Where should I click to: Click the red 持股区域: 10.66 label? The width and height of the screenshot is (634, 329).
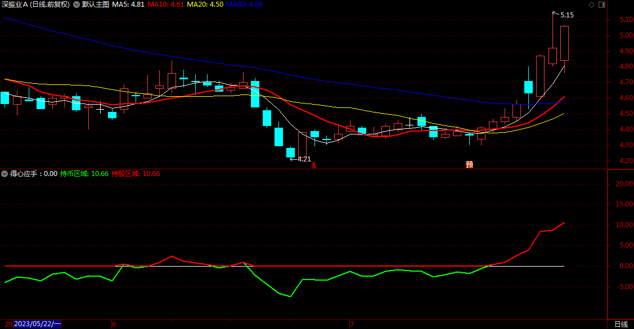pyautogui.click(x=136, y=174)
